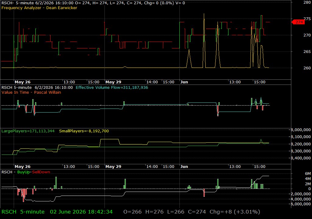Click 'May 26' on the lower time axis
Screen dimensions: 312x219
[23, 167]
